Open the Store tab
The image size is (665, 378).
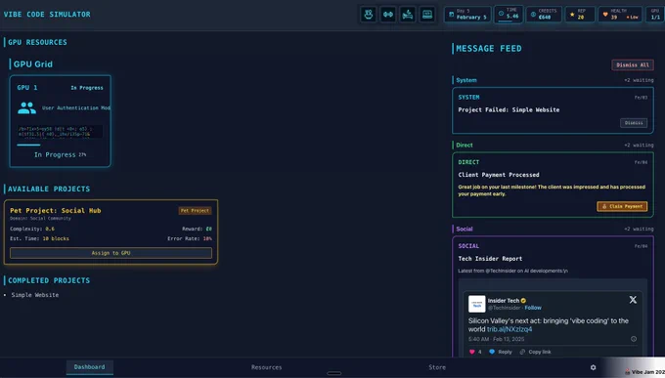click(x=437, y=367)
